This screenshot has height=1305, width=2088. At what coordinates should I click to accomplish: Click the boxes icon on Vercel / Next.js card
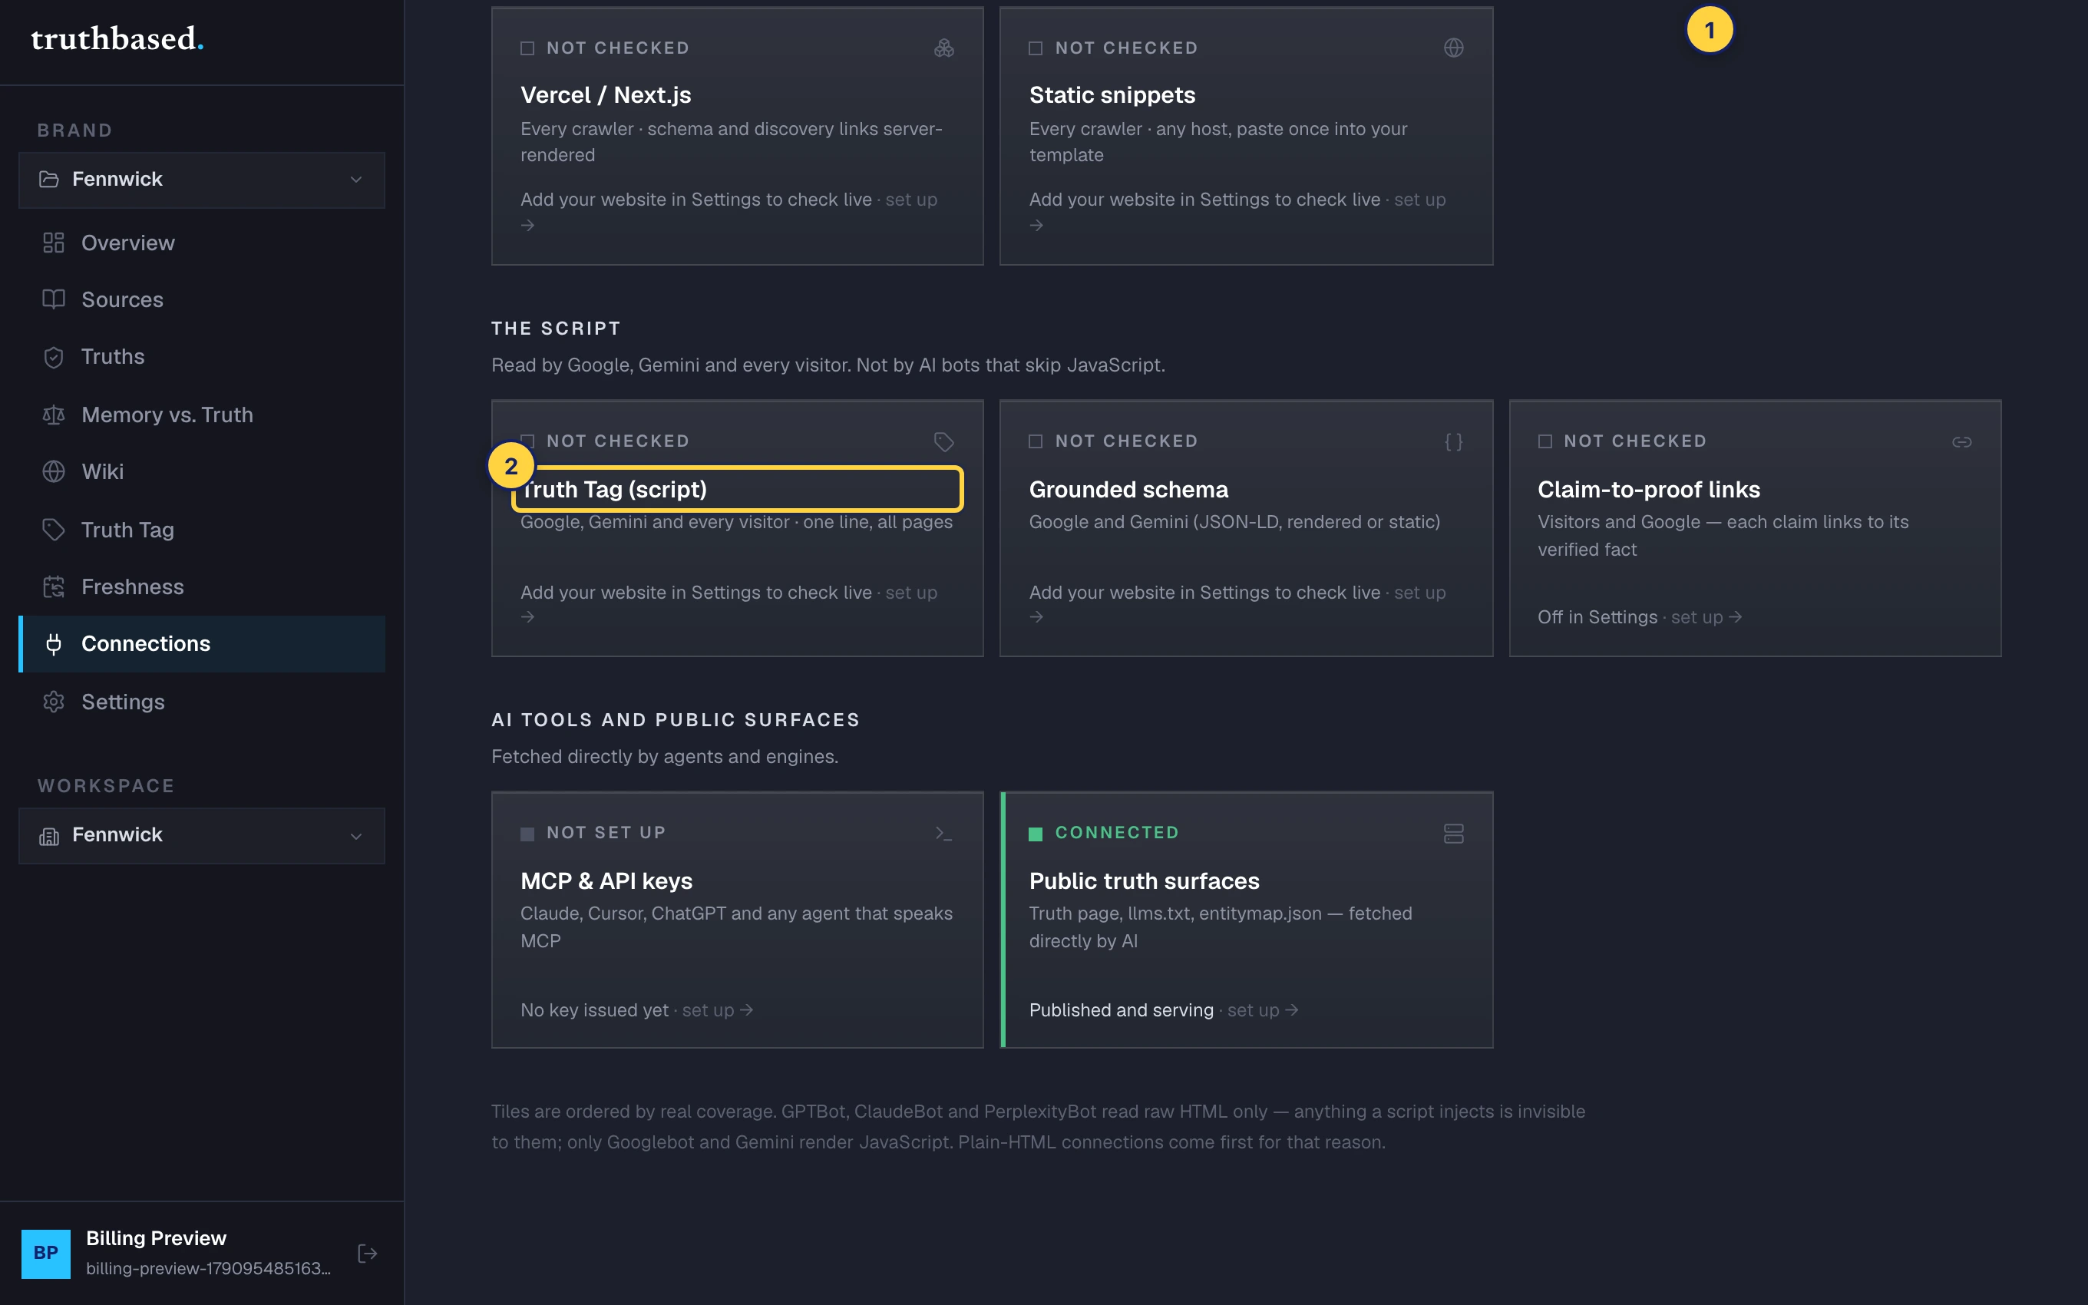(x=944, y=48)
